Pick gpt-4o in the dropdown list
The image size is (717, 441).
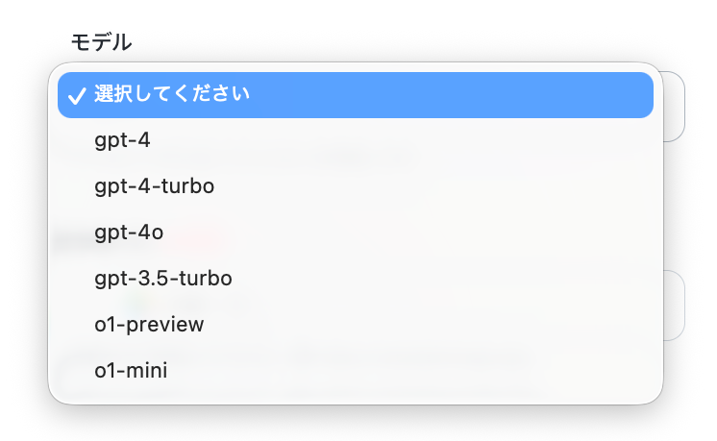(356, 233)
